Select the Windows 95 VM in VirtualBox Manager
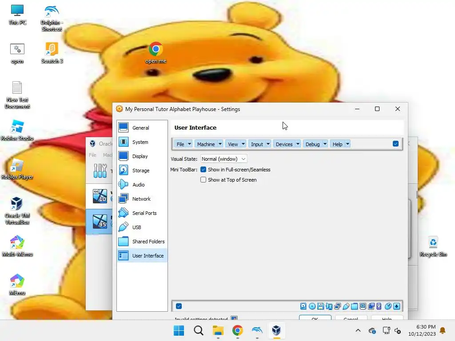This screenshot has height=341, width=455. point(100,221)
